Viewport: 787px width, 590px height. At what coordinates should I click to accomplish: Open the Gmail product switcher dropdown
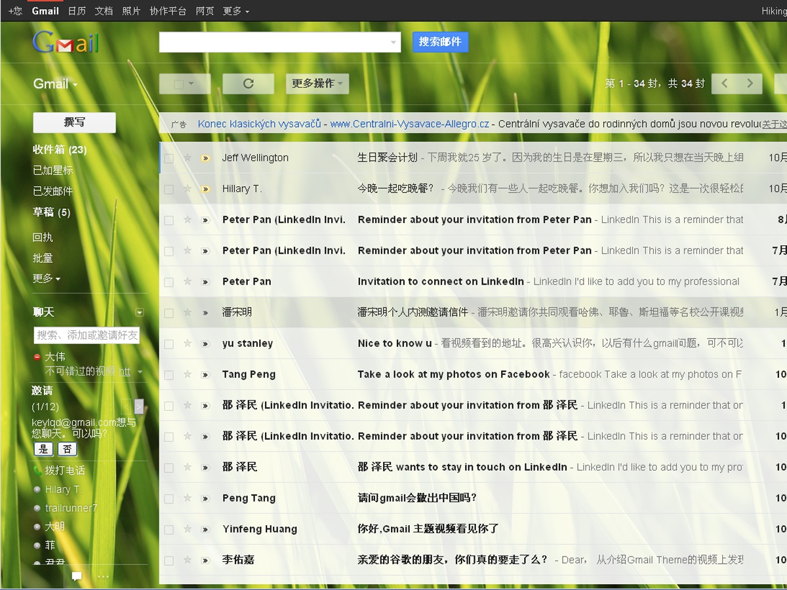click(56, 84)
